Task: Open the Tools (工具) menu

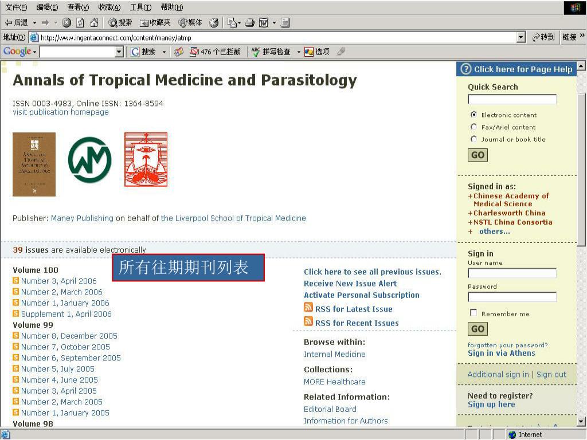Action: point(141,7)
